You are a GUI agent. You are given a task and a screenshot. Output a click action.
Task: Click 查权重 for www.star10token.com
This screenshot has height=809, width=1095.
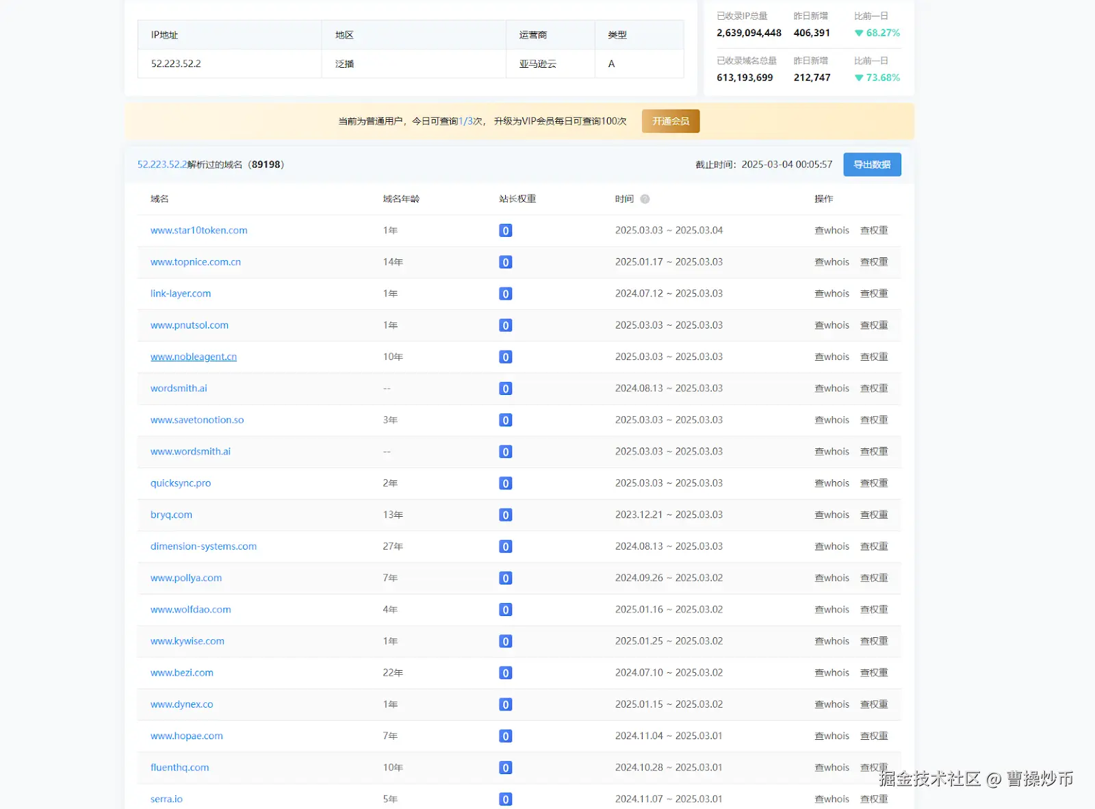coord(874,231)
